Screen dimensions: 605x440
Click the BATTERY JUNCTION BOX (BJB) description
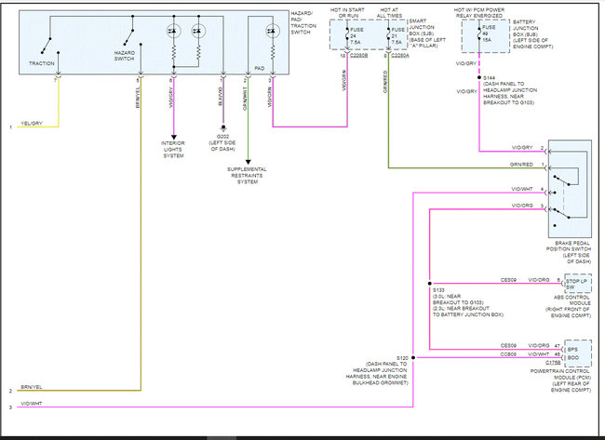pos(532,34)
